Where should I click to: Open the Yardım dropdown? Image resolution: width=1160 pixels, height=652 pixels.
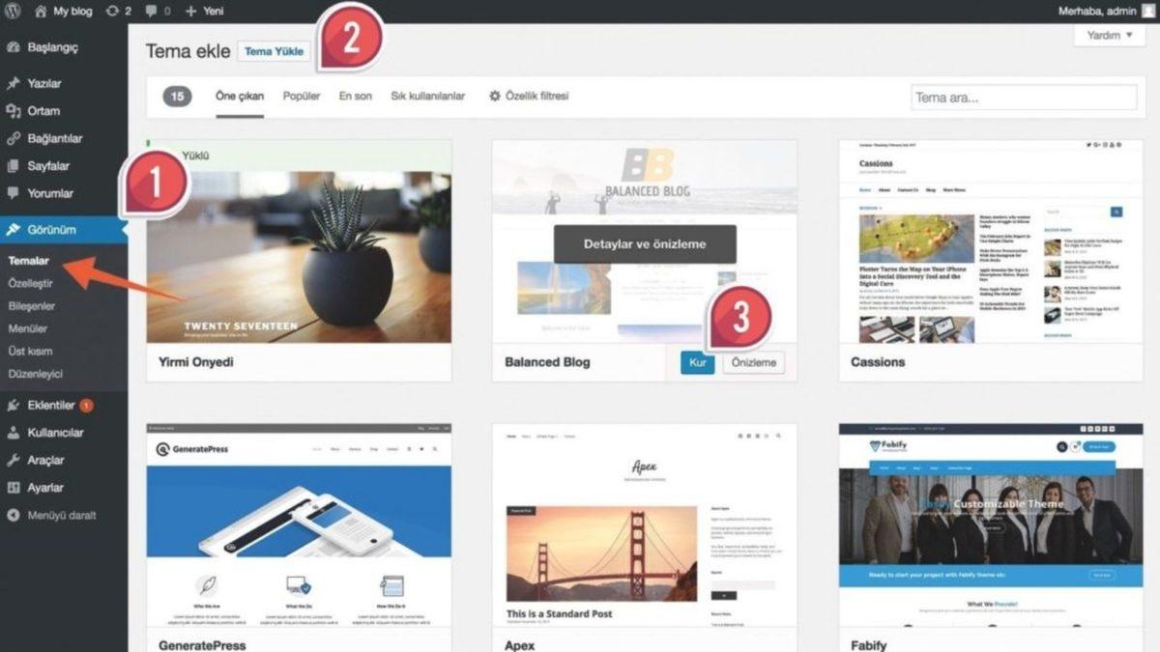click(x=1108, y=35)
